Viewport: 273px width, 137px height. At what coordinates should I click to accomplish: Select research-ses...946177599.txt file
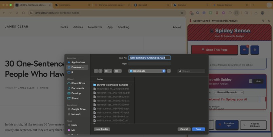(112, 105)
